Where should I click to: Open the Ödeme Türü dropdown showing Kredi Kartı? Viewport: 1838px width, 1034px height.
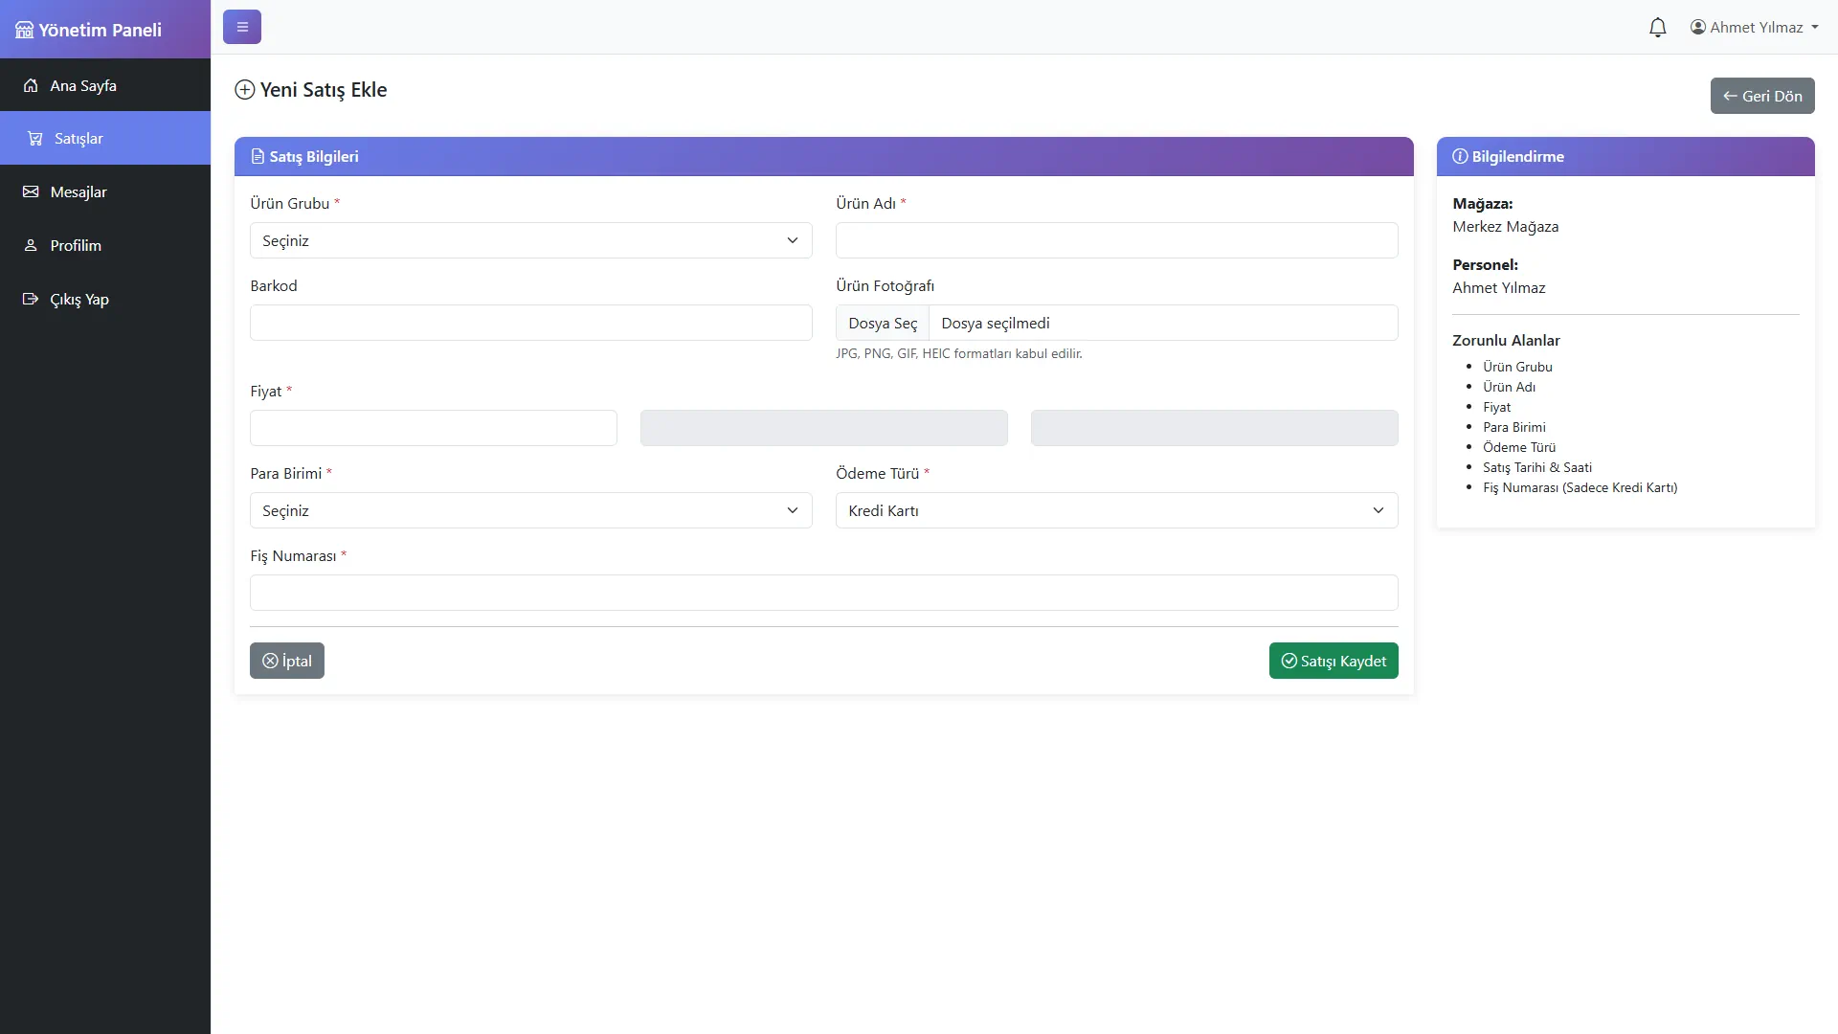(1117, 510)
